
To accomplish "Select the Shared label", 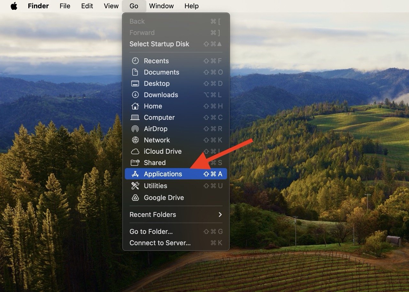I will click(155, 162).
